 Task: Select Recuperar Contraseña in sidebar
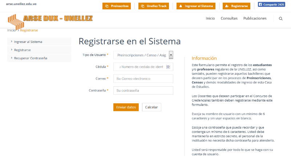point(31,58)
